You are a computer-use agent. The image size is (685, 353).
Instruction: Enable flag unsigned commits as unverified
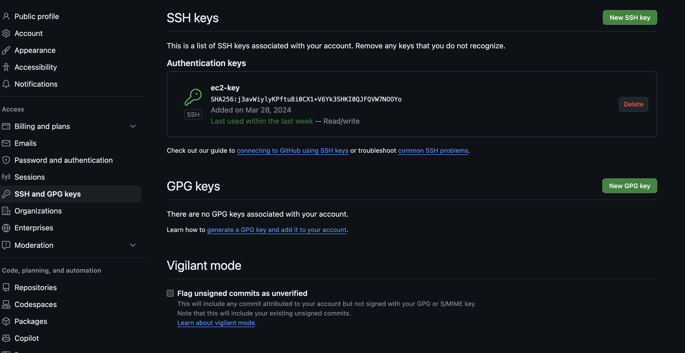click(170, 293)
